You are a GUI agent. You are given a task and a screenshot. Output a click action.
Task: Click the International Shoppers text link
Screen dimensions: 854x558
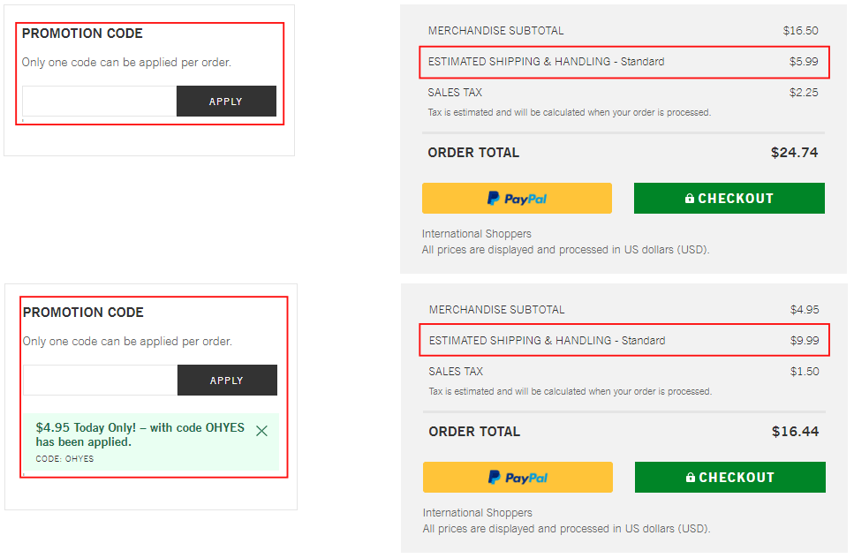pos(476,233)
